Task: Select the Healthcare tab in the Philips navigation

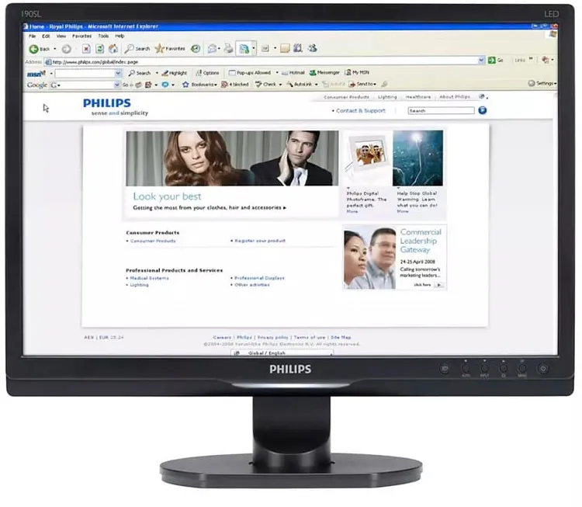Action: 418,97
